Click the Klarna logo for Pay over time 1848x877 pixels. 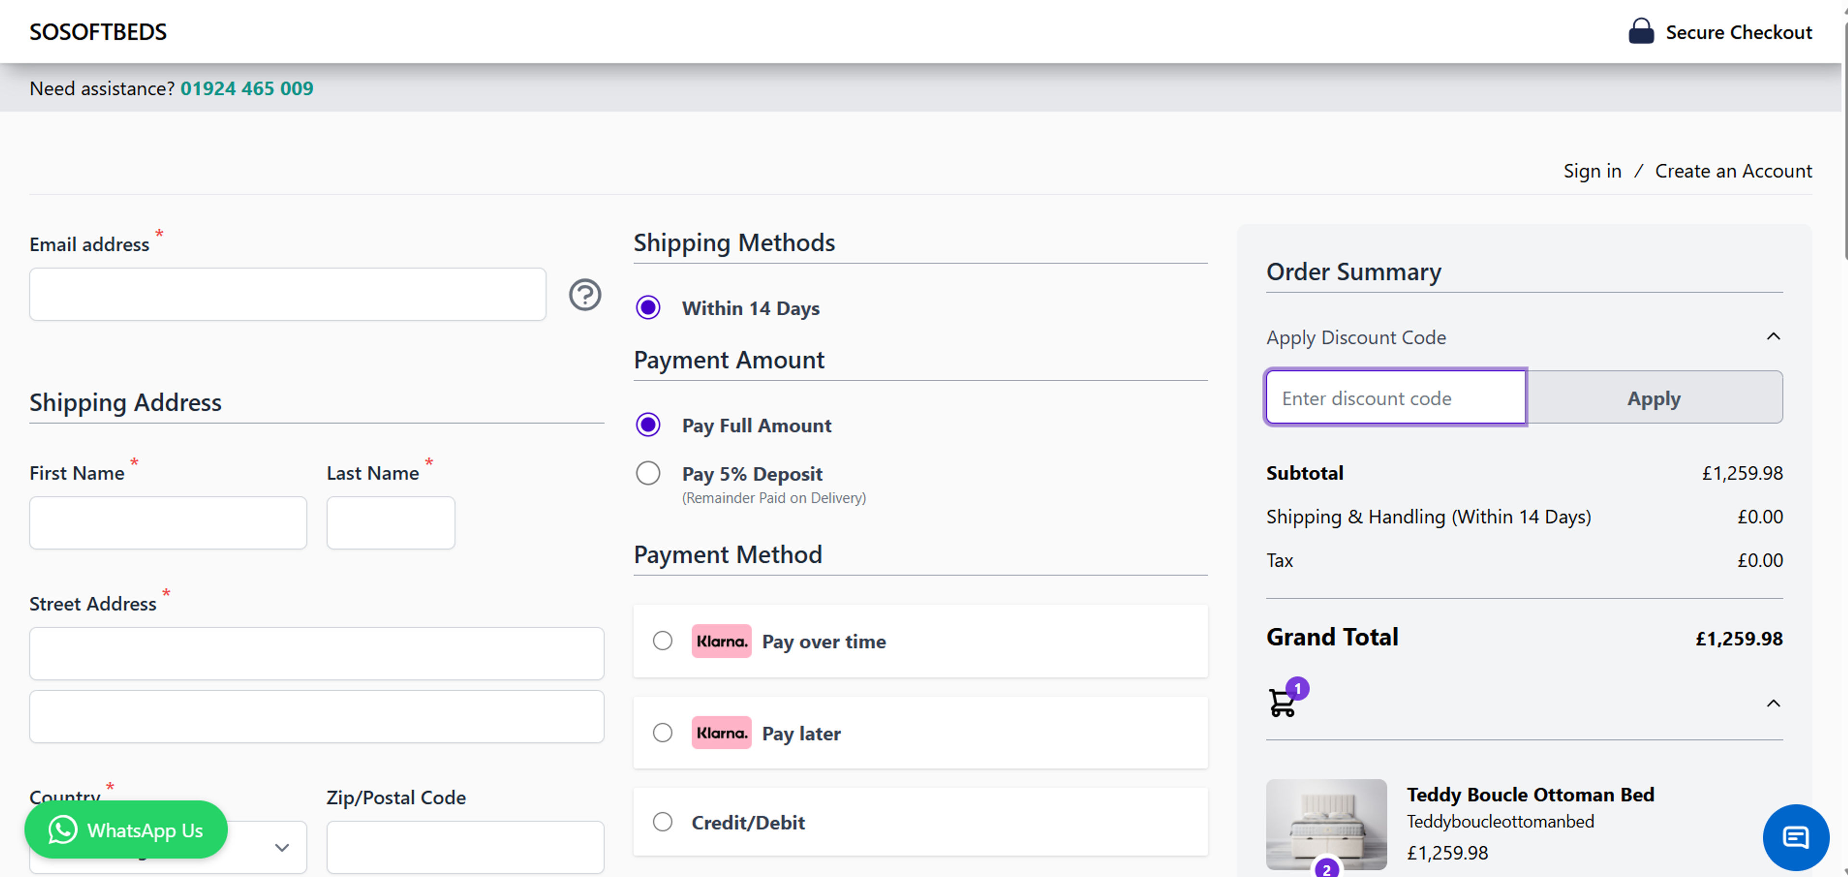[x=721, y=641]
